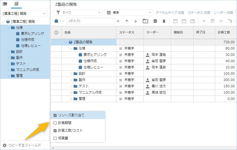Uncheck the リソース割り当て checkbox
The height and width of the screenshot is (150, 237).
click(55, 115)
